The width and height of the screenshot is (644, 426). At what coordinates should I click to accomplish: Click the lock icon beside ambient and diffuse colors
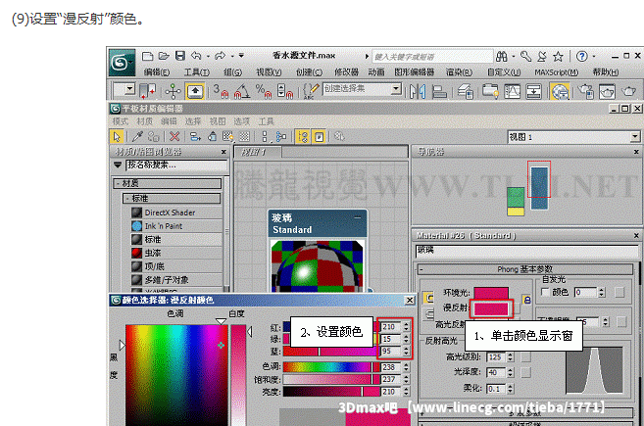pyautogui.click(x=527, y=300)
